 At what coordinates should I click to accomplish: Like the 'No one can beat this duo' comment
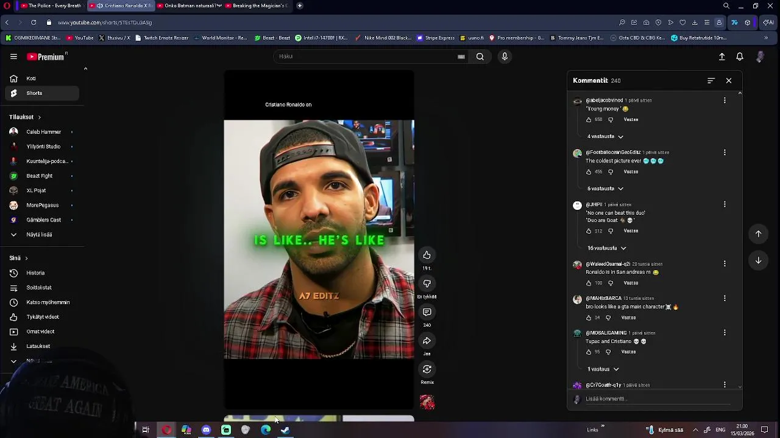click(589, 231)
